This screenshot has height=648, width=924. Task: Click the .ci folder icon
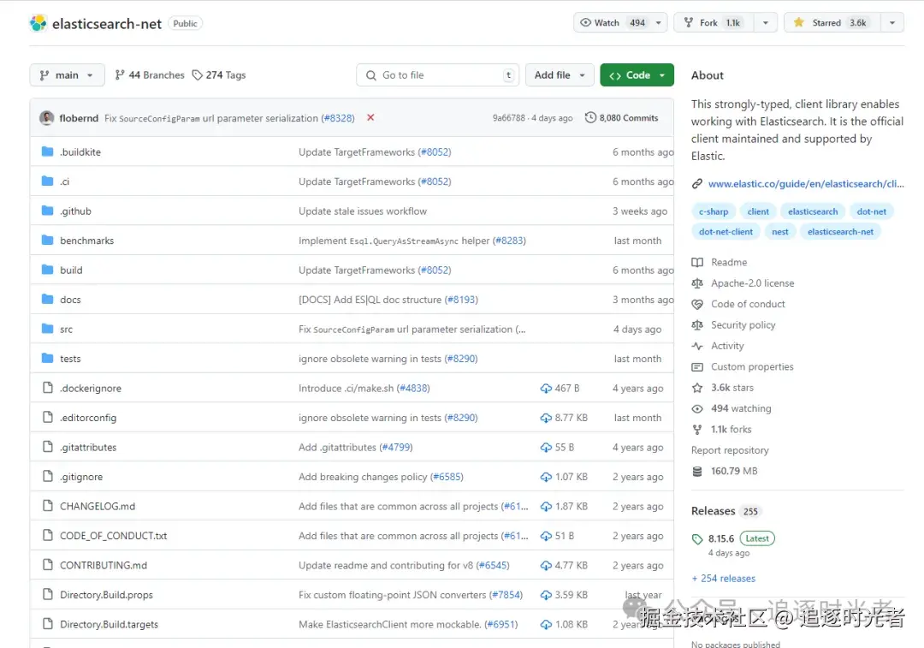48,181
